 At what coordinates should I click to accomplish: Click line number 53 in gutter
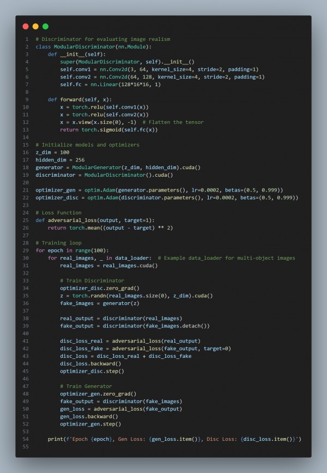pyautogui.click(x=26, y=432)
